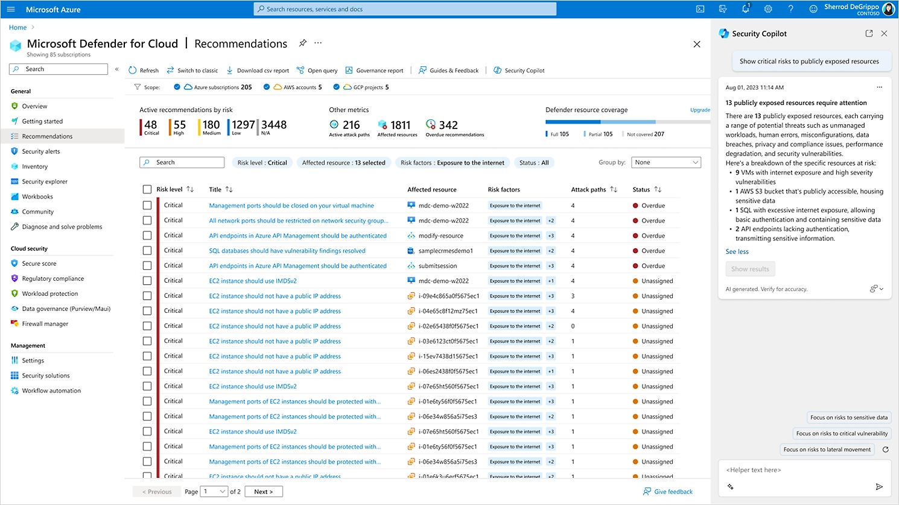Uncheck the AWS accounts scope checkbox

[x=267, y=87]
